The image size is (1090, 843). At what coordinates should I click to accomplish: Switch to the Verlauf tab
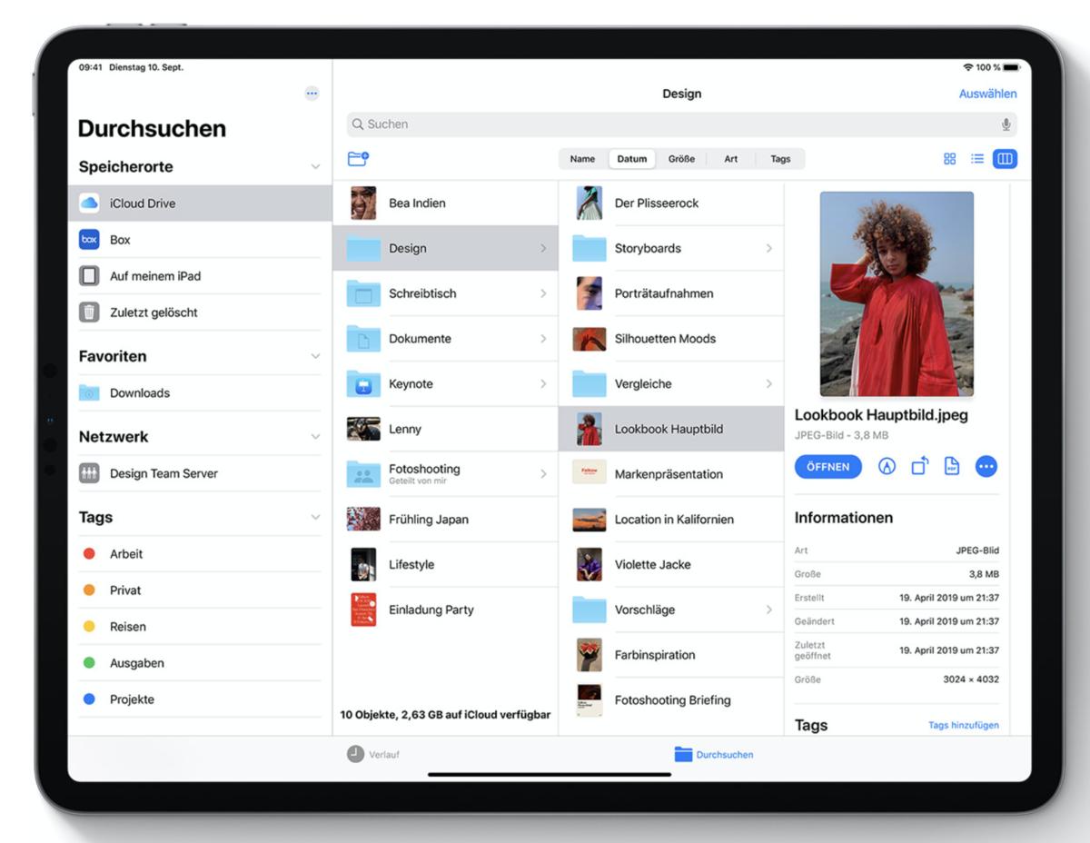[373, 754]
